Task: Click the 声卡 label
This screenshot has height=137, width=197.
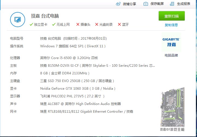Action: coord(13,104)
